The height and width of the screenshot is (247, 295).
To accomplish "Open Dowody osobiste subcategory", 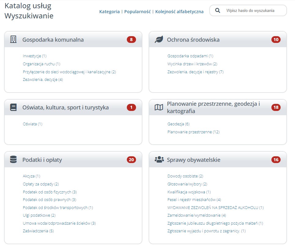I will tap(185, 176).
